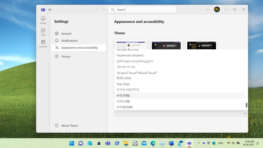
Task: Open Notifications settings section
Action: coord(69,41)
